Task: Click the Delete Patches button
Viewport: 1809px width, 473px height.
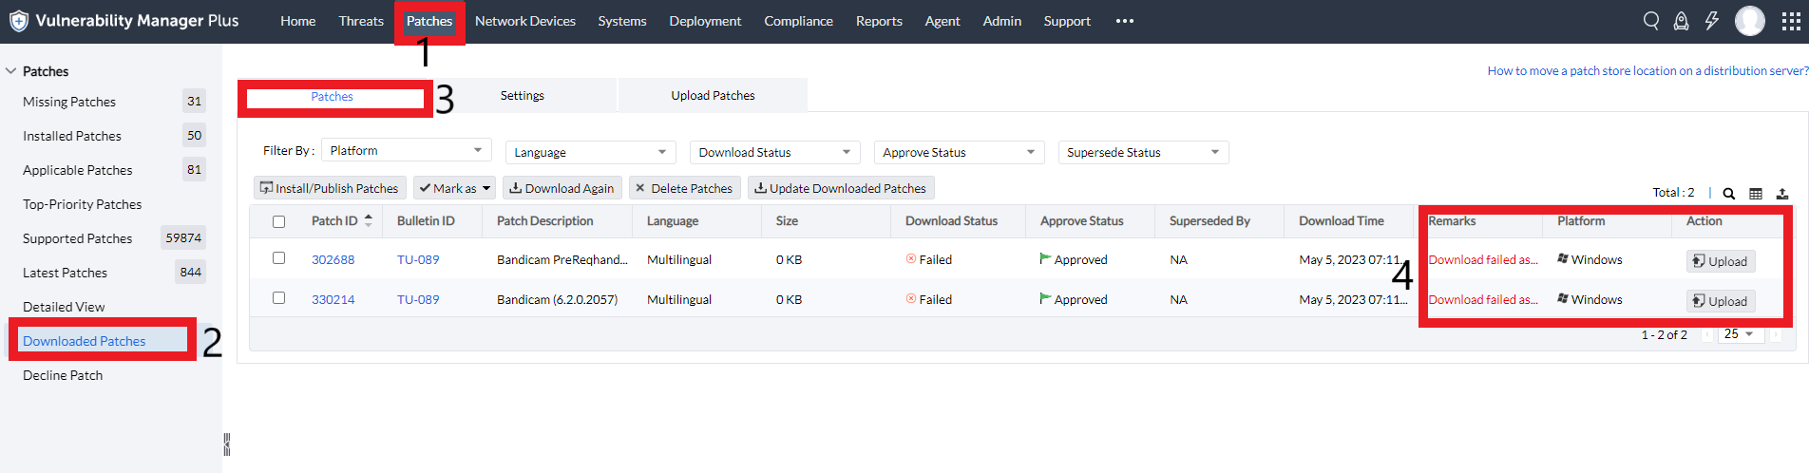Action: 684,188
